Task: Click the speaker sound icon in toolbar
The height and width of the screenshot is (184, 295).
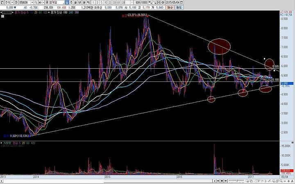Action: coord(40,2)
